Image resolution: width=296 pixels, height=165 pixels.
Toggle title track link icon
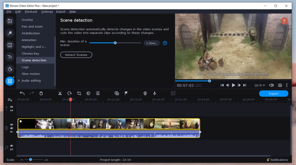(x=11, y=110)
